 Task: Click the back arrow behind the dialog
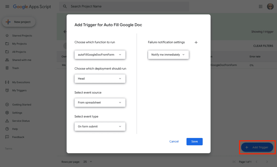65,31
